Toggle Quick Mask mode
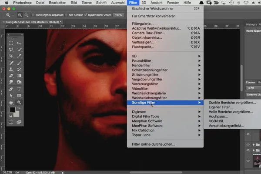This screenshot has height=174, width=261. [11, 122]
